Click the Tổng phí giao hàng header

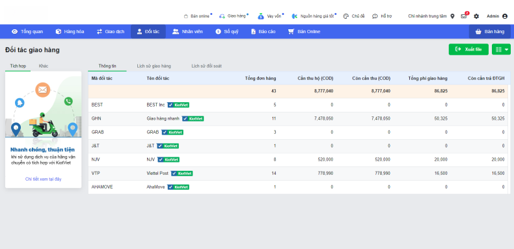pyautogui.click(x=427, y=78)
